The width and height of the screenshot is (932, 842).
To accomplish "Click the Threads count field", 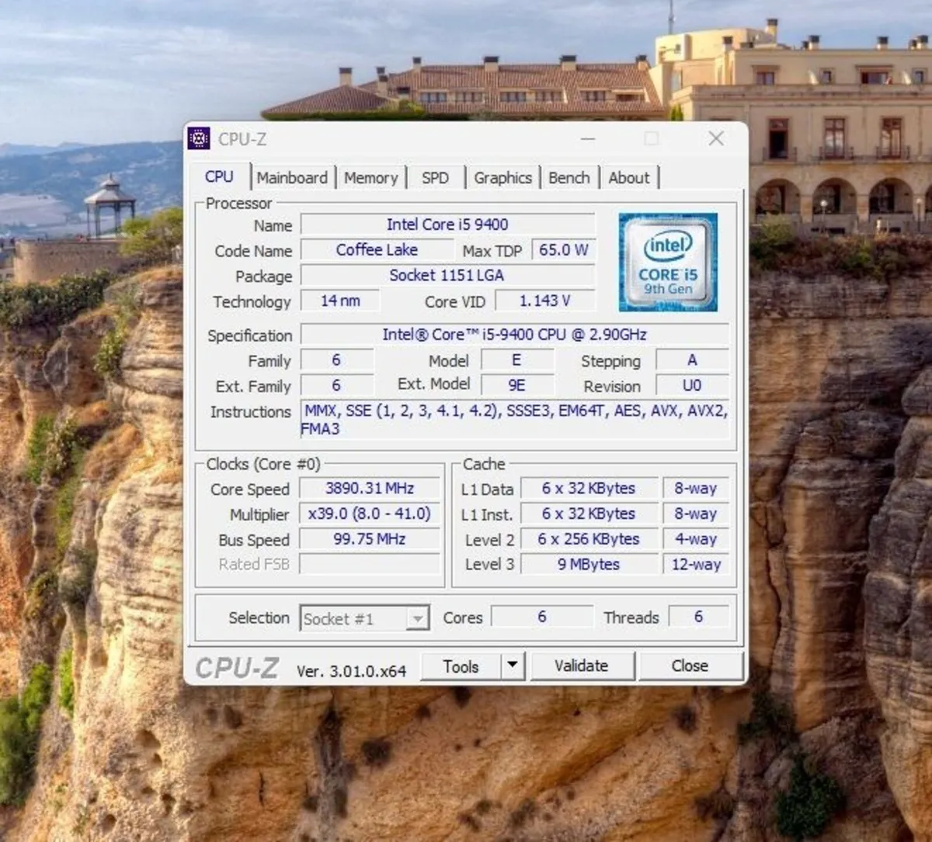I will 698,617.
